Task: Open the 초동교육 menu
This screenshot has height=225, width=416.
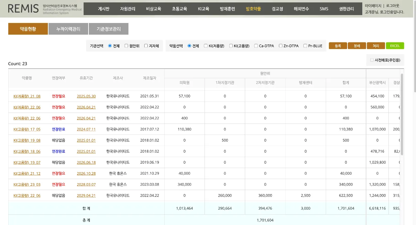Action: pos(179,9)
